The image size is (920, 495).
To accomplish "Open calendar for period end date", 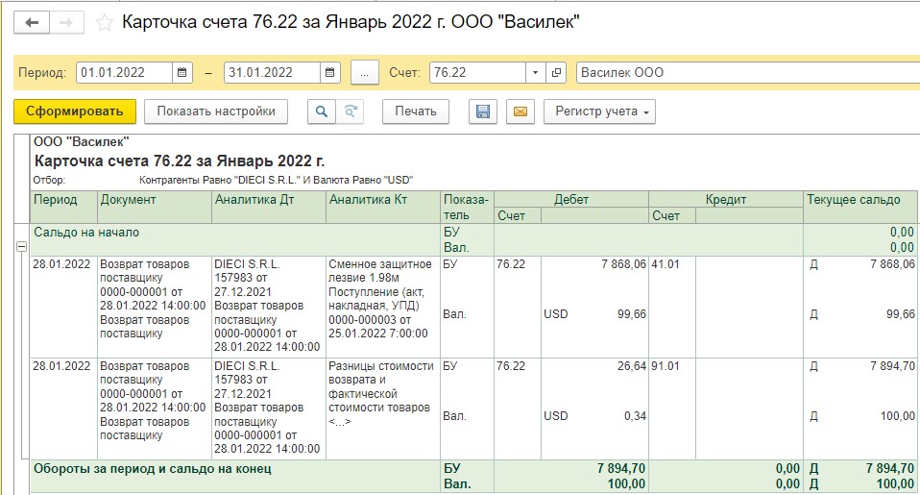I will point(330,73).
